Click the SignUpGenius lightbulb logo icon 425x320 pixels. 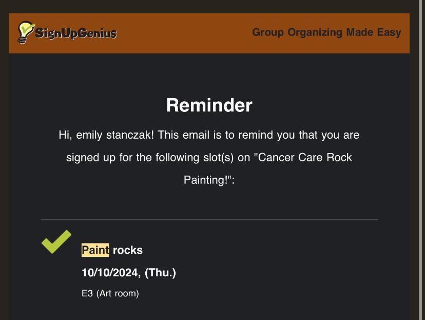[25, 32]
